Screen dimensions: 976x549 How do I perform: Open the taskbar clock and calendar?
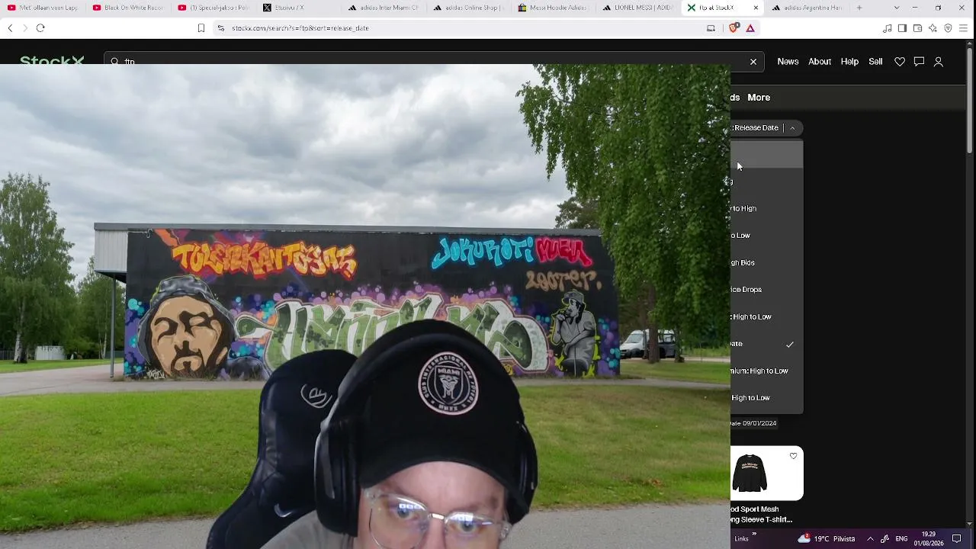[x=928, y=539]
